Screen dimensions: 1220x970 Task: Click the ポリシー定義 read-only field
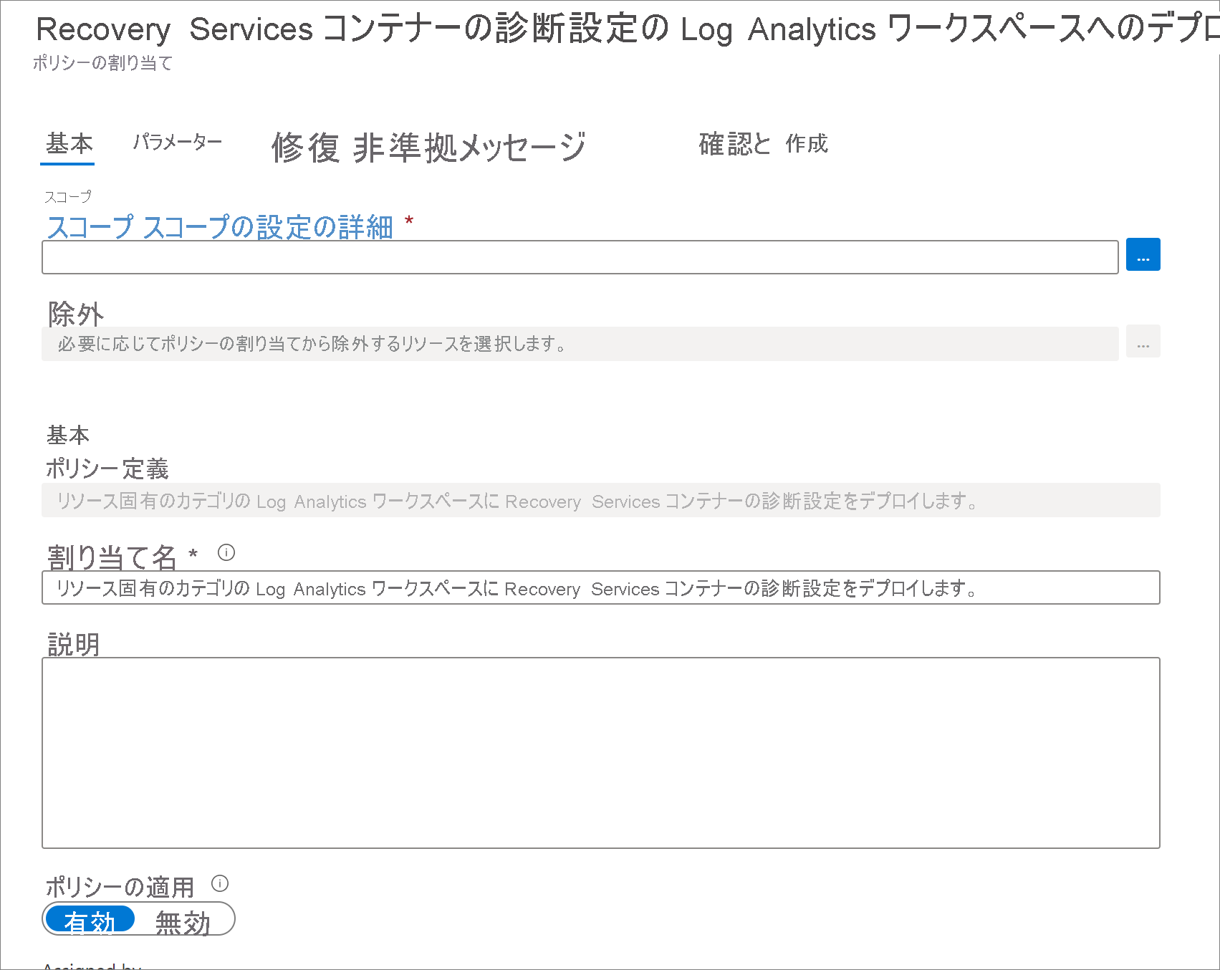point(600,500)
